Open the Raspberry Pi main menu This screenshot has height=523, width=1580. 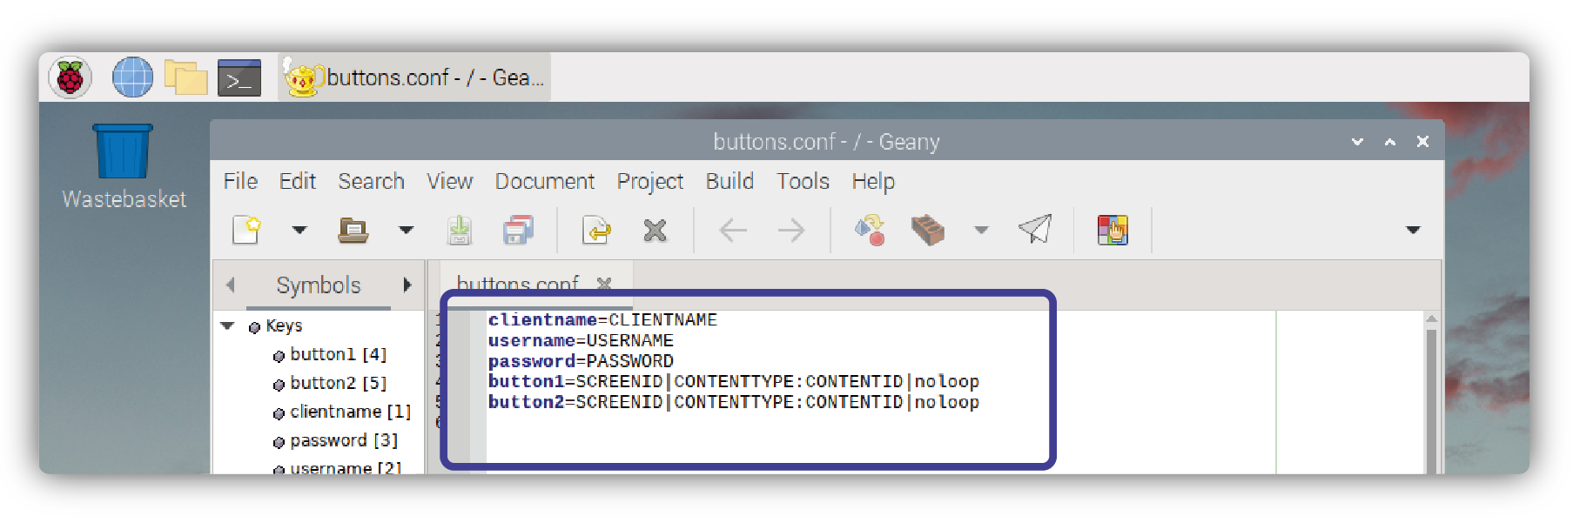[71, 78]
